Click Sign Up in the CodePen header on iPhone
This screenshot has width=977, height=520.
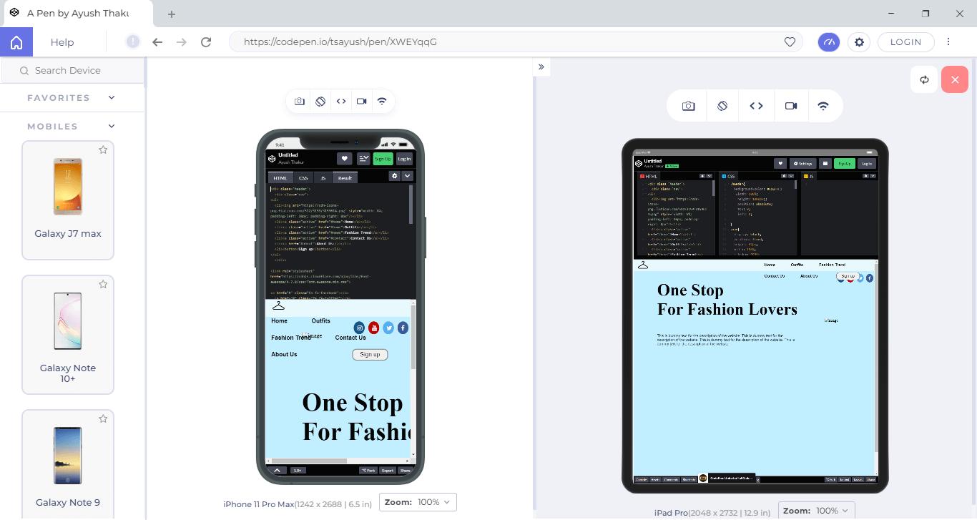click(383, 158)
